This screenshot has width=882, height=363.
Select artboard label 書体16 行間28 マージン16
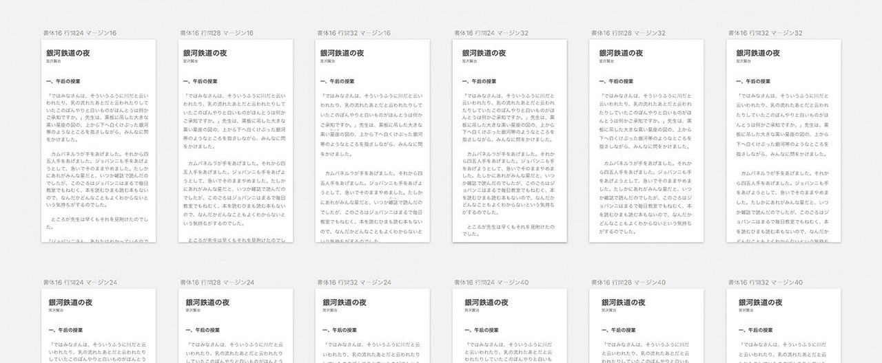(x=216, y=33)
